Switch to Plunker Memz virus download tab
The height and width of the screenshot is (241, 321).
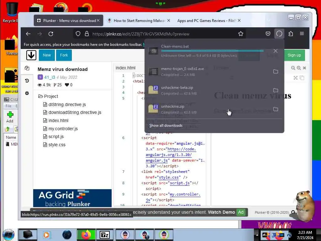click(69, 20)
